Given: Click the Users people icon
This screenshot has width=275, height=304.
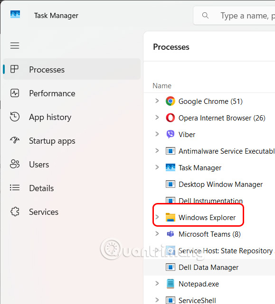Looking at the screenshot, I should [15, 164].
